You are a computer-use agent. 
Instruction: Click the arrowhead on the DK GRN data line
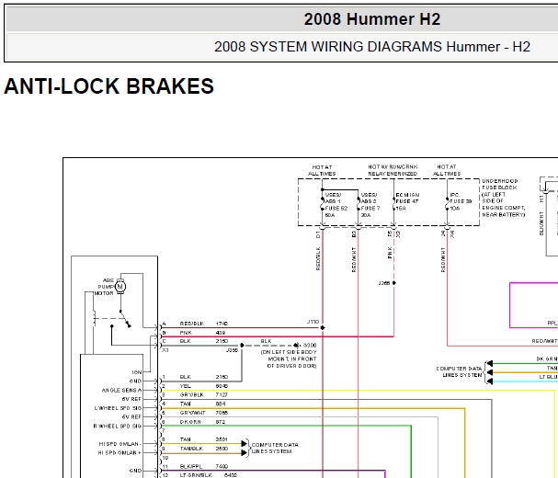pos(490,363)
